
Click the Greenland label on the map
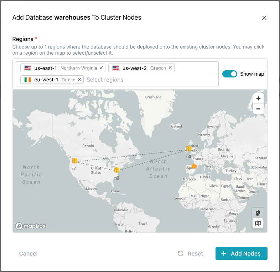pos(153,97)
